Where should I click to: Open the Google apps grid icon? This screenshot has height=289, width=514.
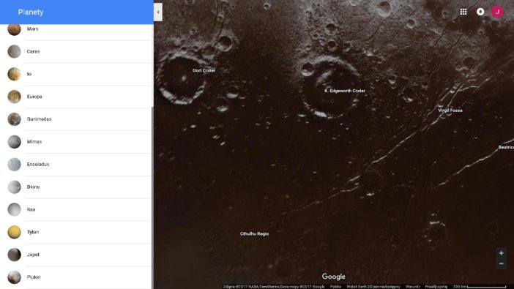click(463, 12)
